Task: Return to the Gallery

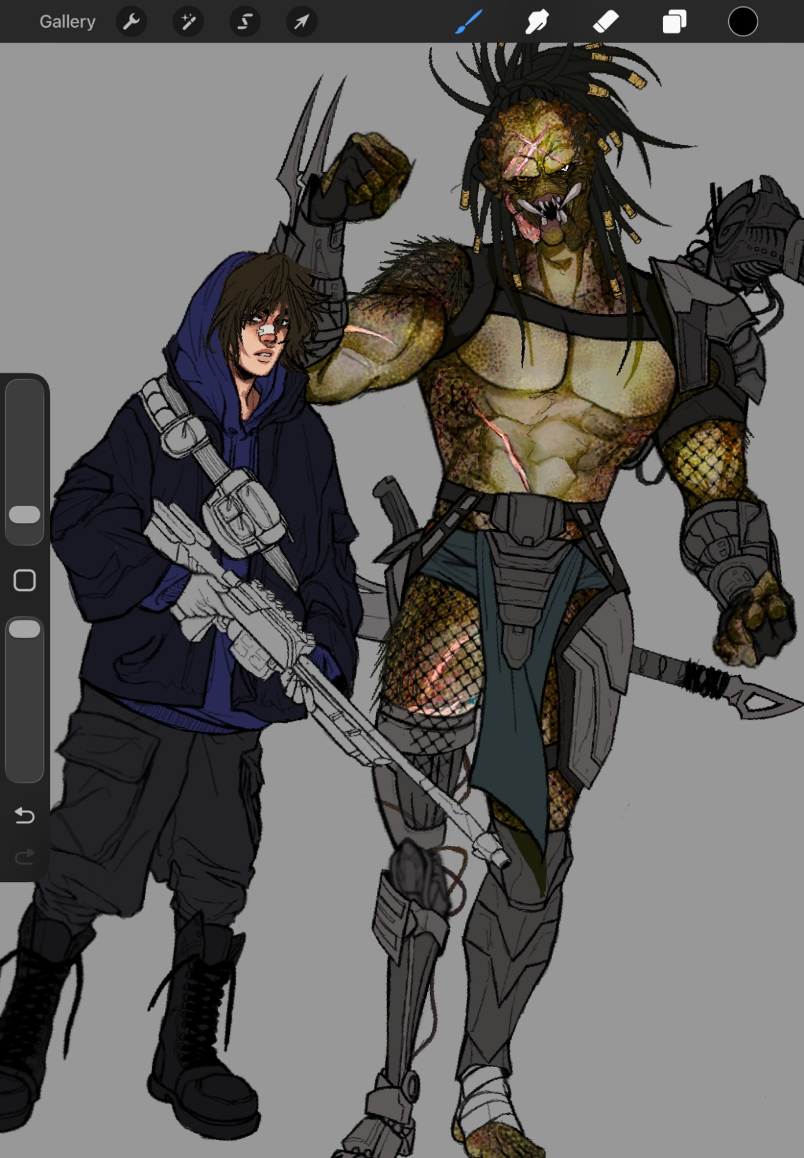Action: tap(67, 22)
